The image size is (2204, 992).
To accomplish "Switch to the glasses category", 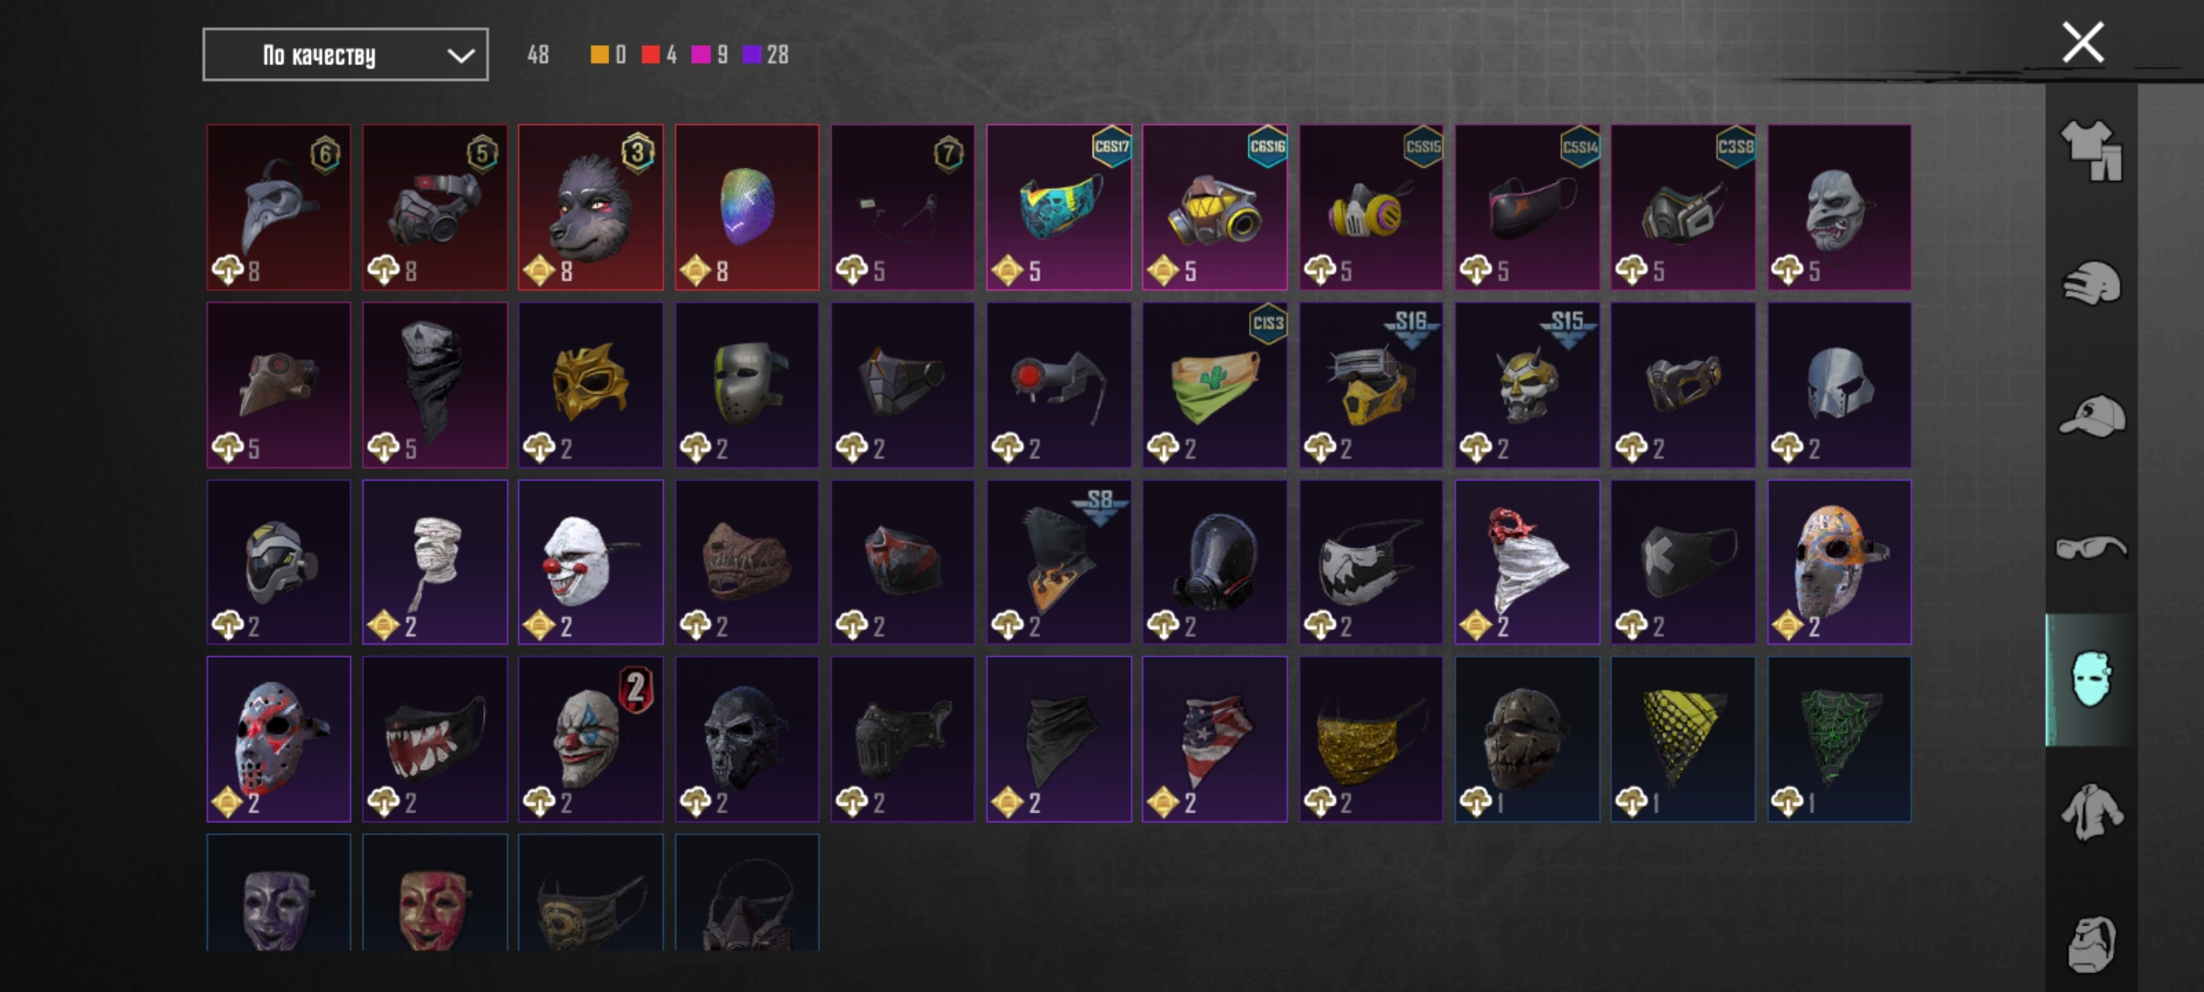I will click(x=2091, y=548).
